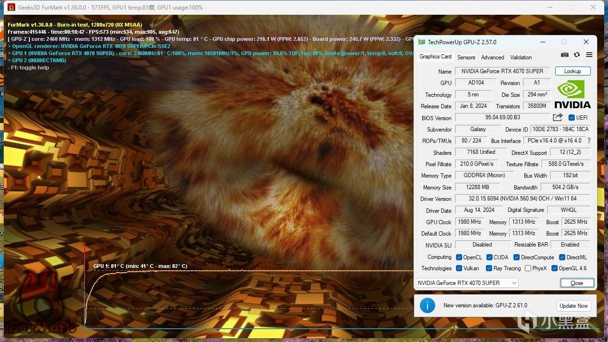The height and width of the screenshot is (342, 608).
Task: Click the Bandwidth value 504.2 GB/s
Action: (x=565, y=187)
